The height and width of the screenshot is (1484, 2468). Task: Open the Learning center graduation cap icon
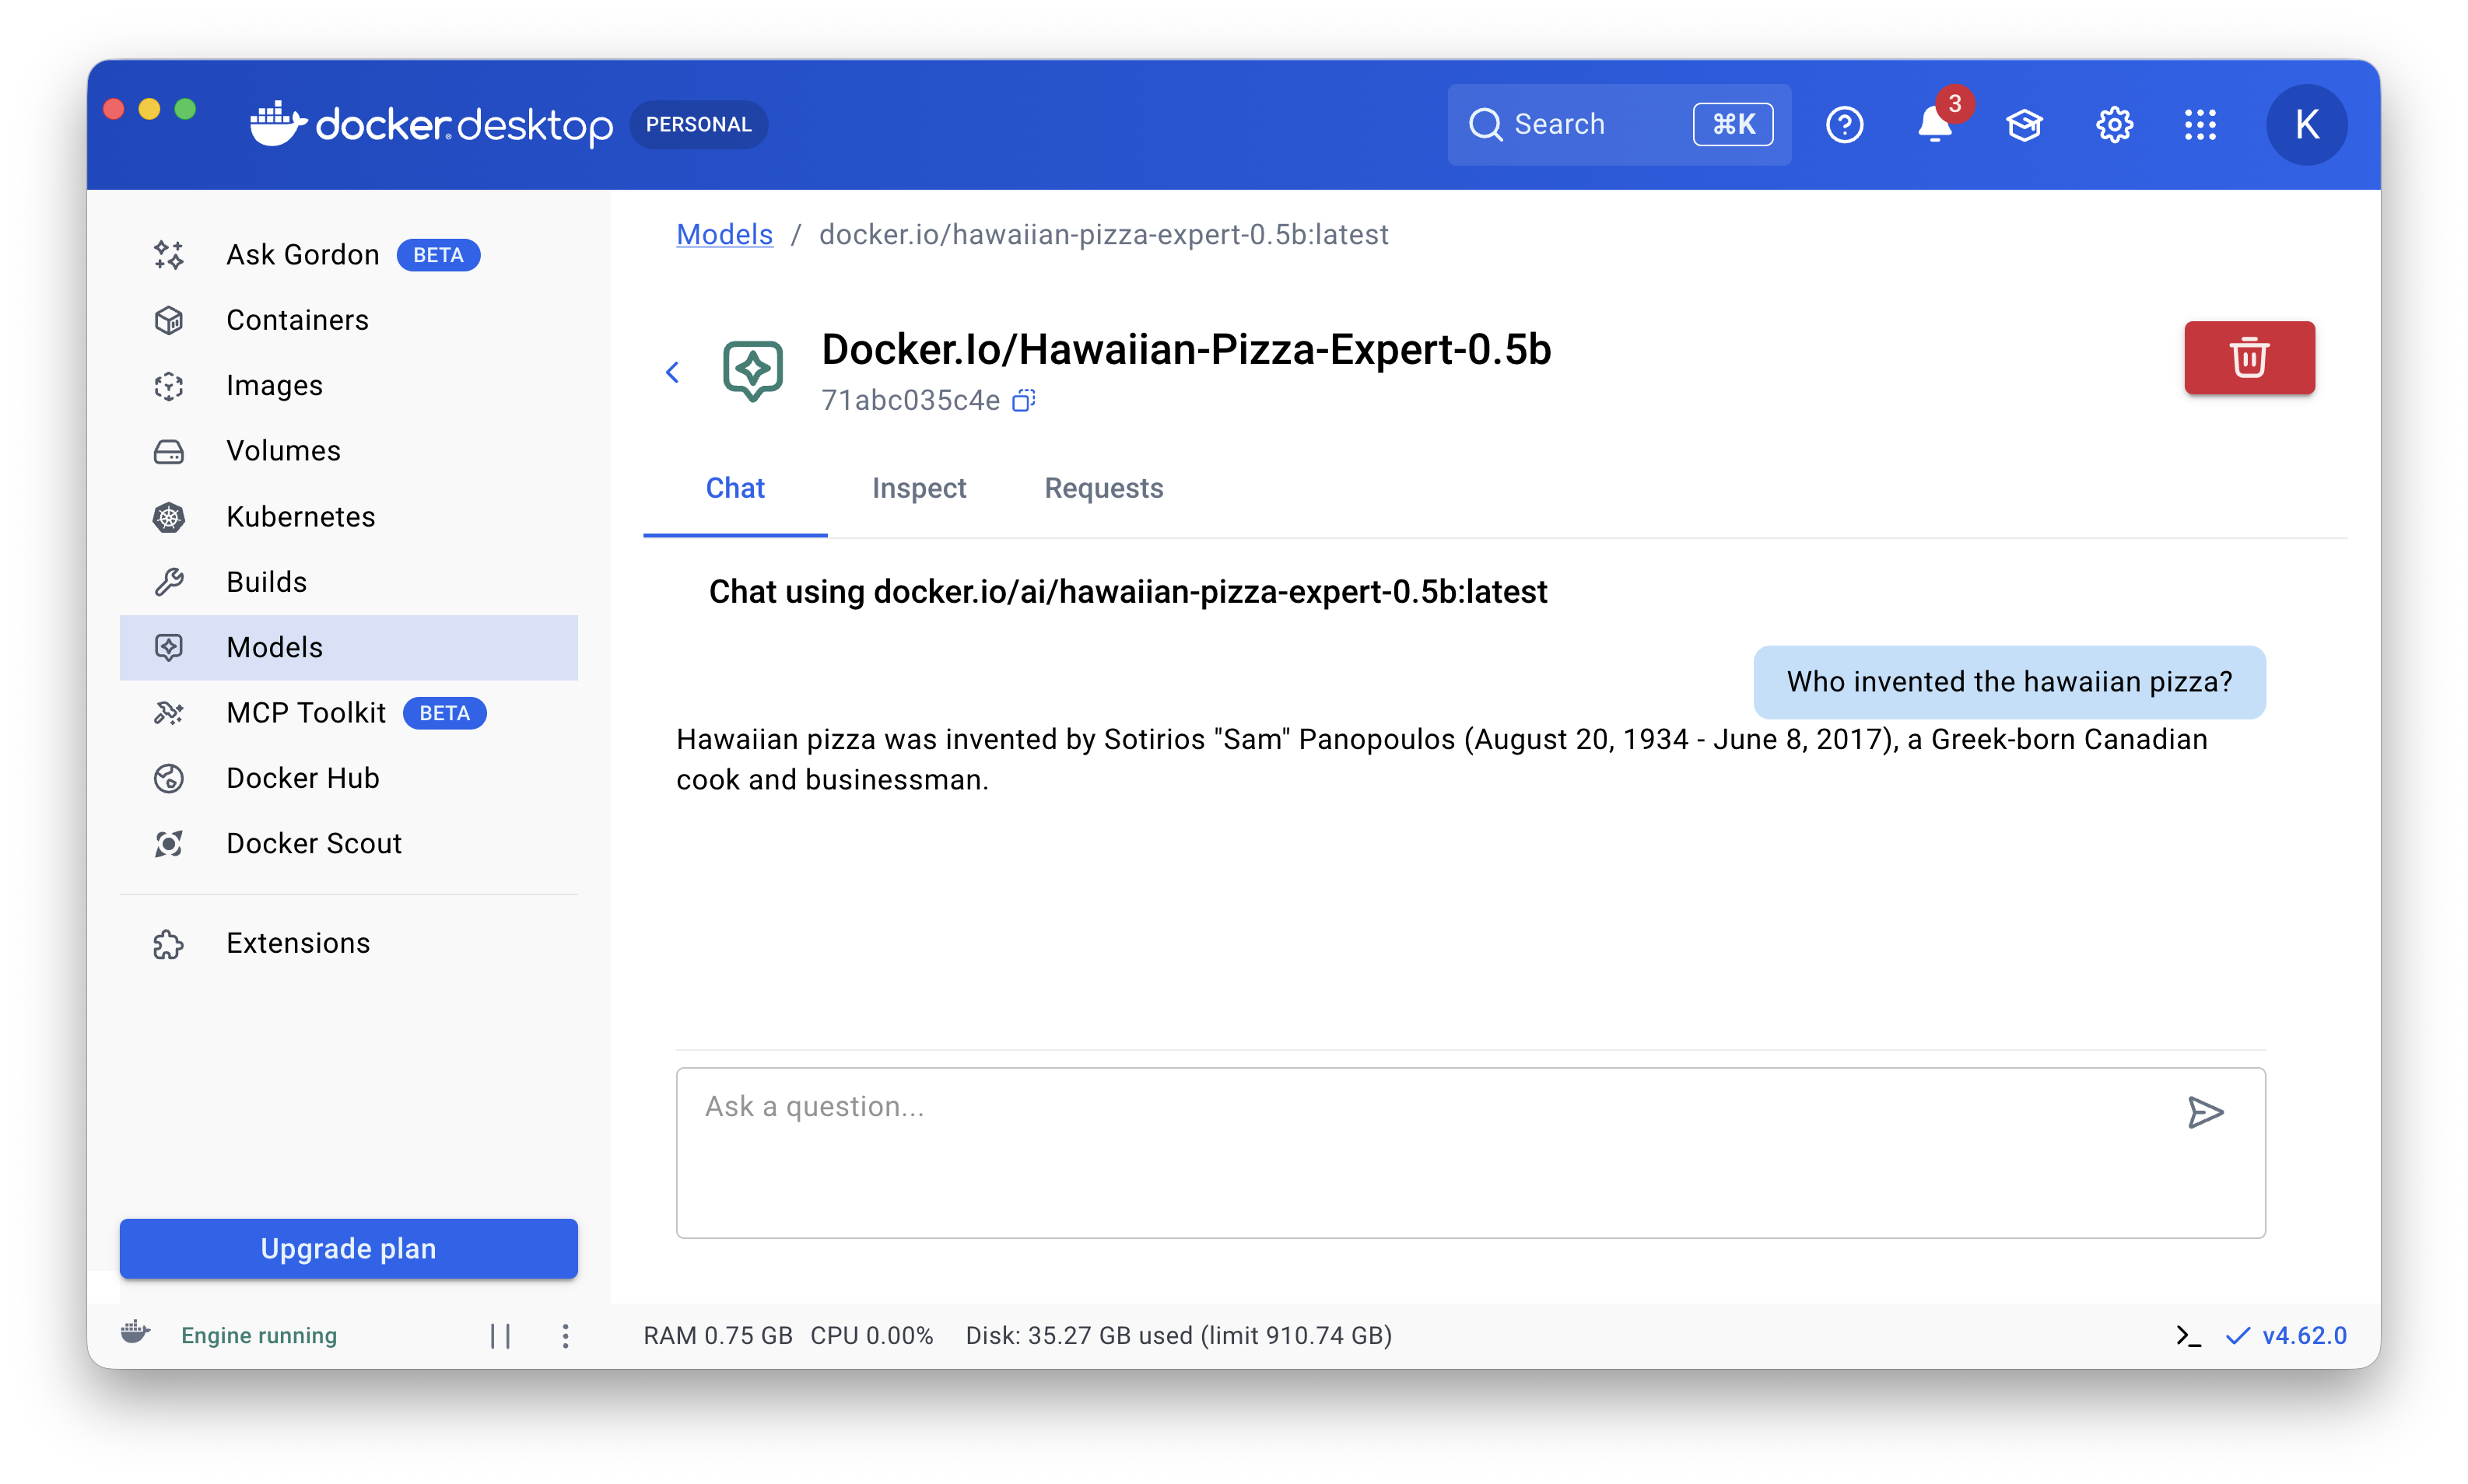(2024, 125)
